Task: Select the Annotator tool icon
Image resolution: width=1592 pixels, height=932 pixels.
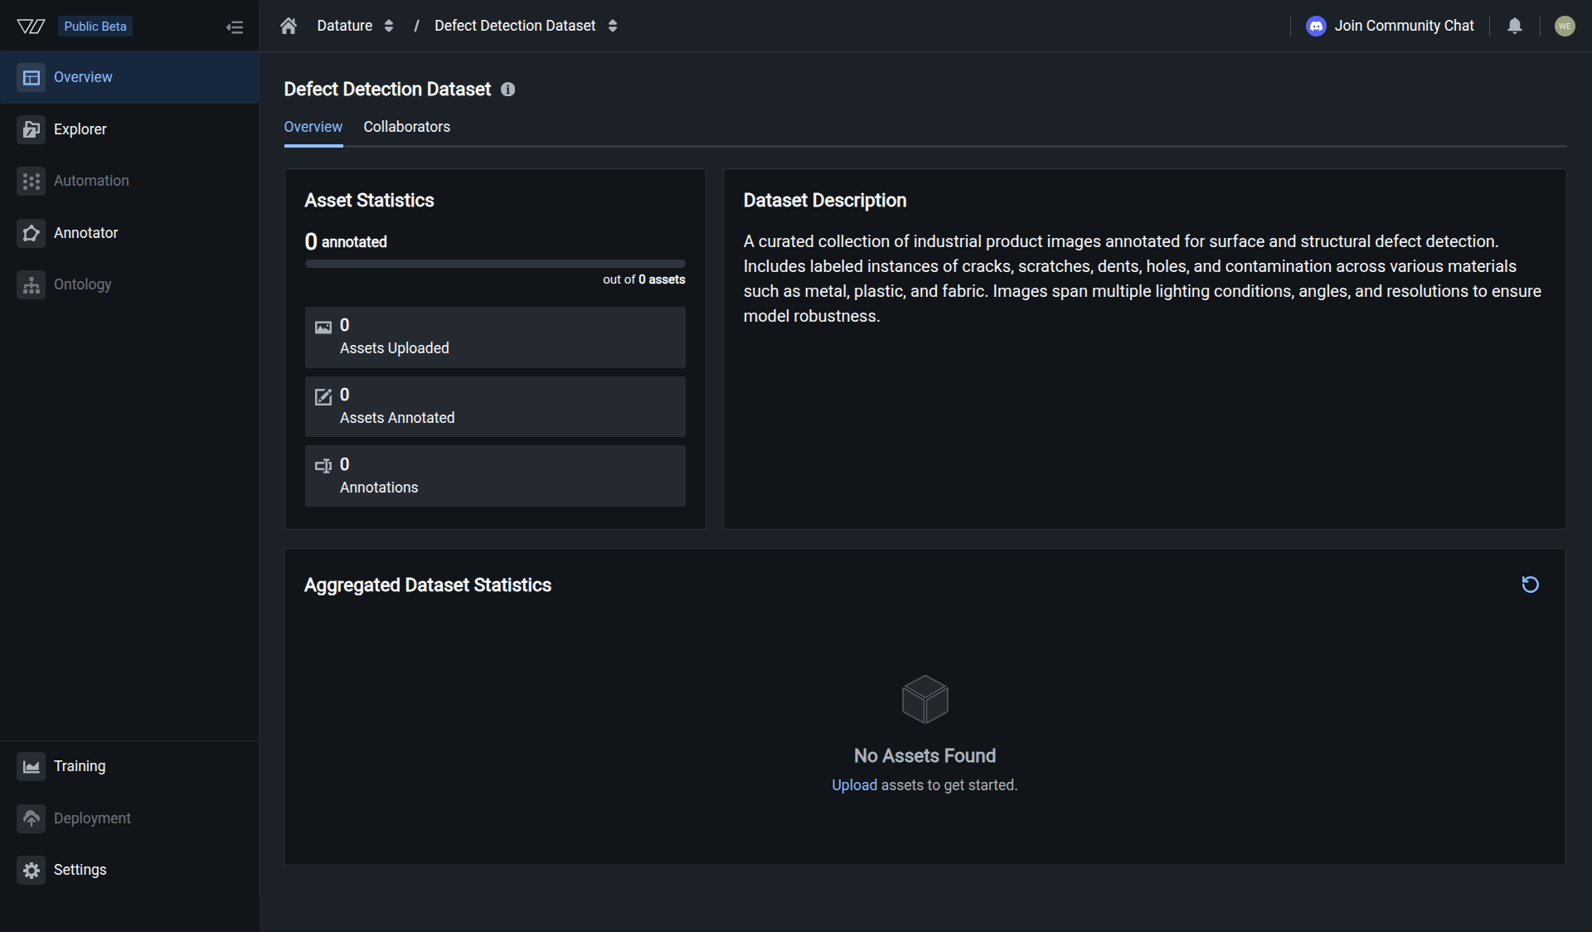Action: click(x=32, y=233)
